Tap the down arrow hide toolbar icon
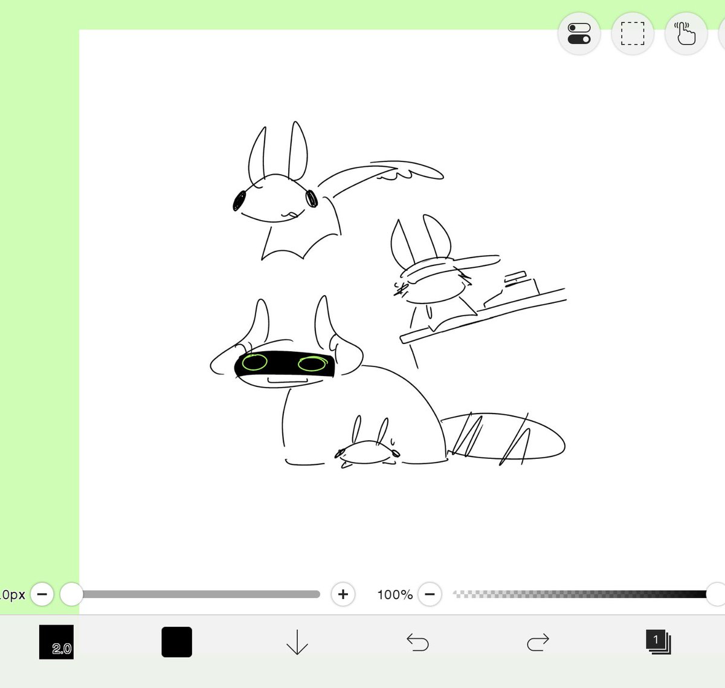The height and width of the screenshot is (688, 725). click(x=297, y=642)
